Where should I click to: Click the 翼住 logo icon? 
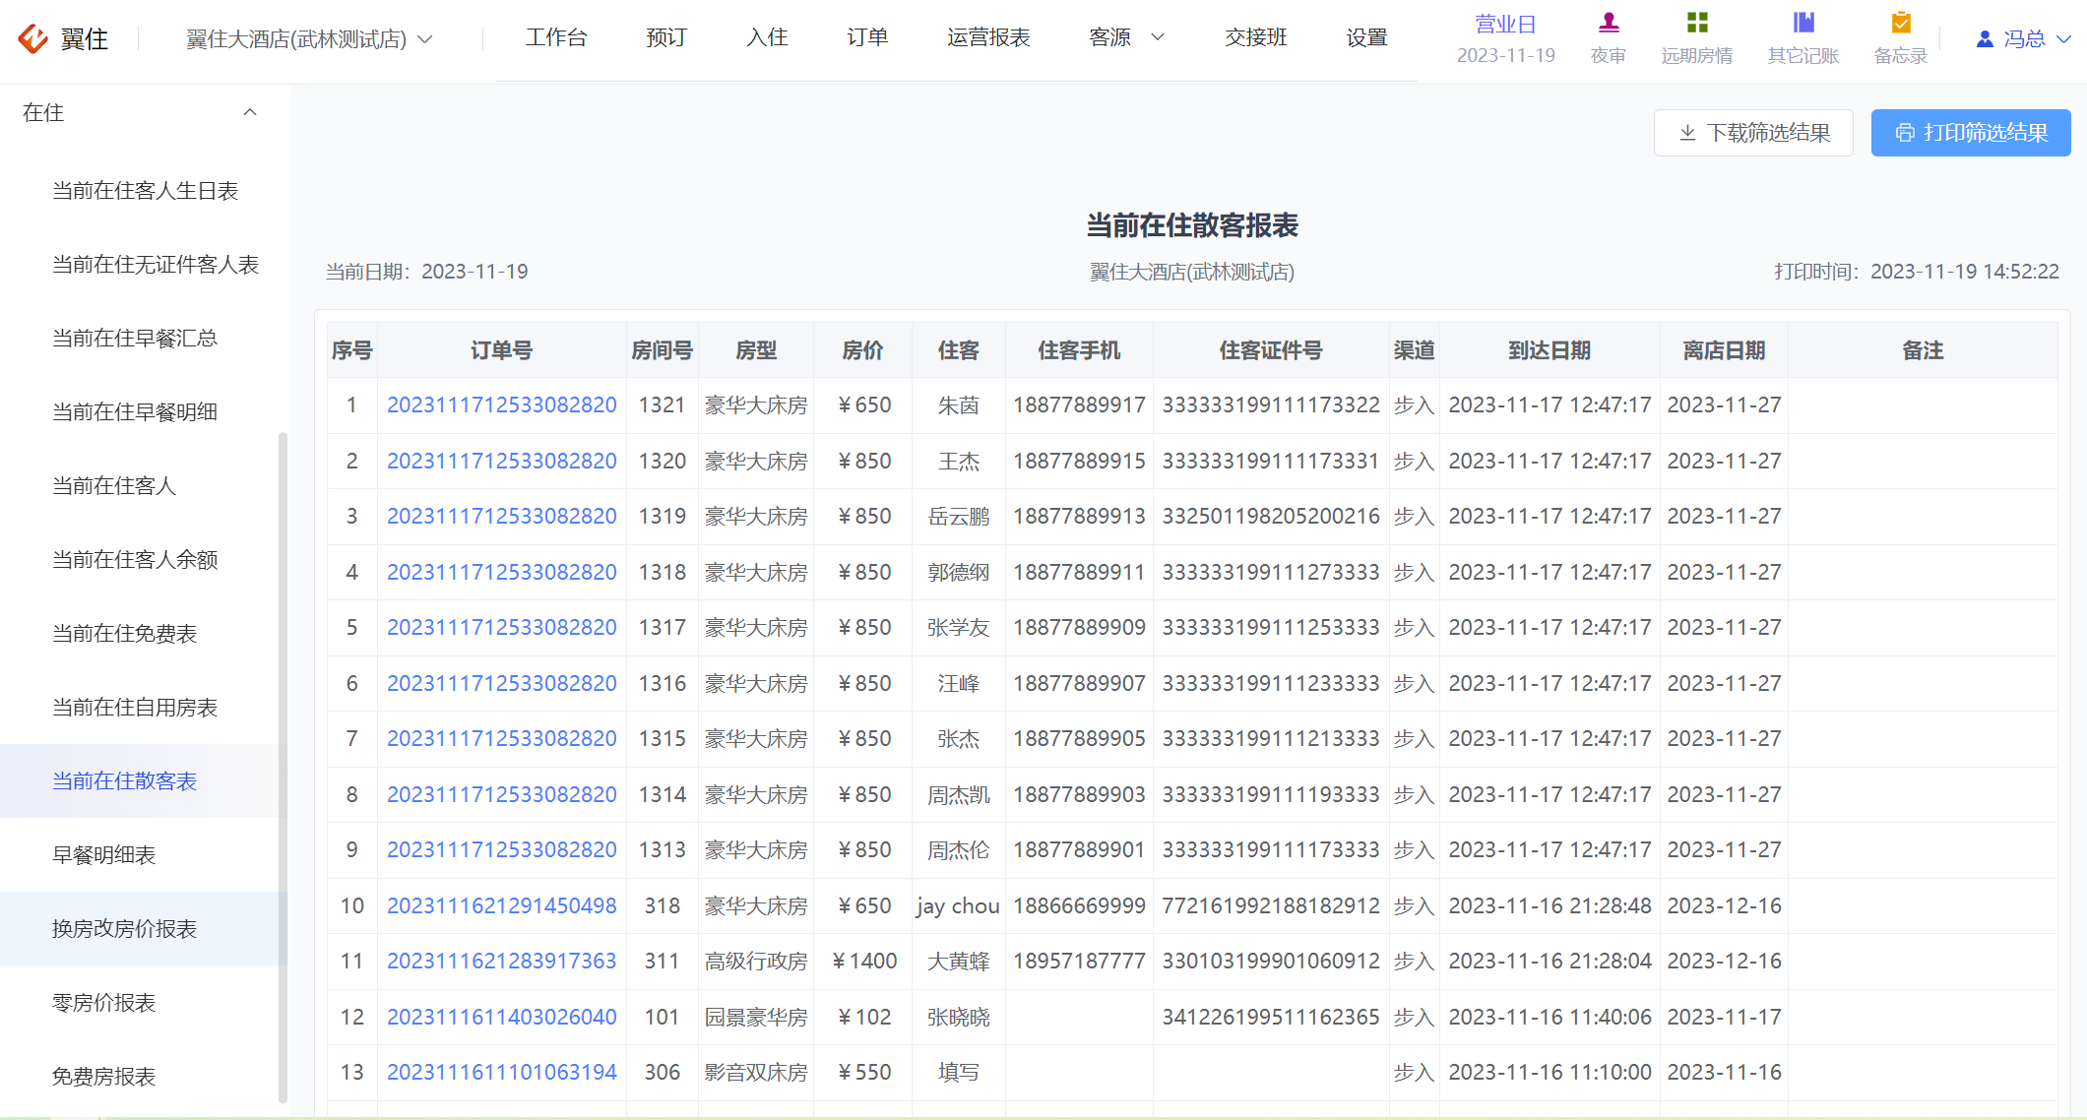coord(33,38)
